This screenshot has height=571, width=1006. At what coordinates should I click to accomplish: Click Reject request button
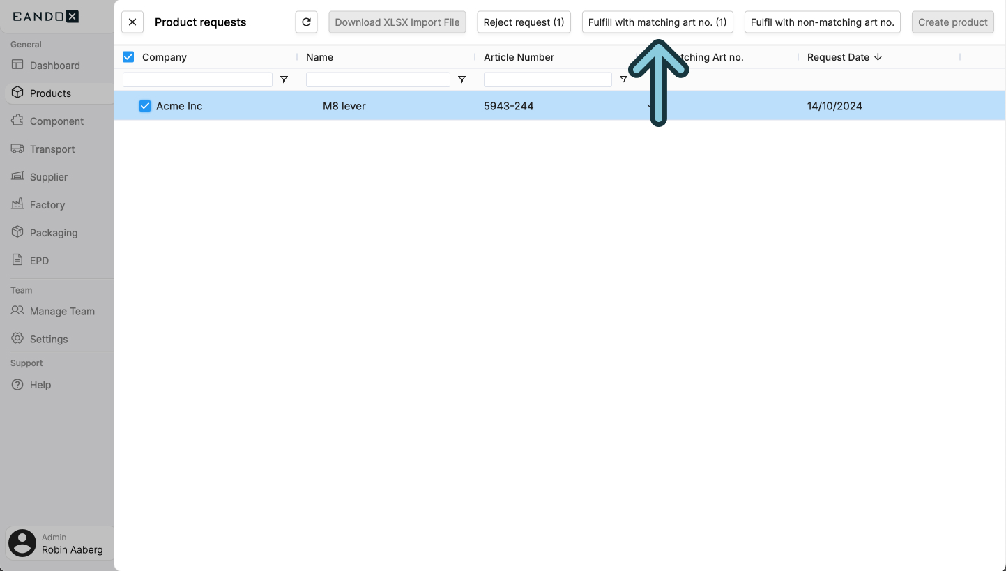[524, 22]
